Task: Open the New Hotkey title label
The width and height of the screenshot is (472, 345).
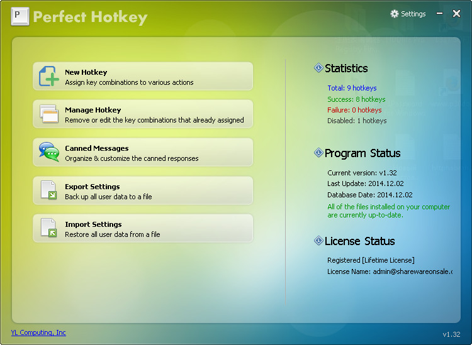Action: pyautogui.click(x=86, y=72)
